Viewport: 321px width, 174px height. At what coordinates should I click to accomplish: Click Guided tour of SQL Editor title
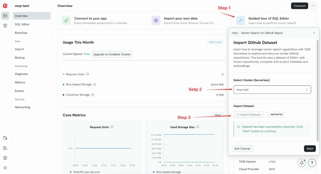(269, 18)
